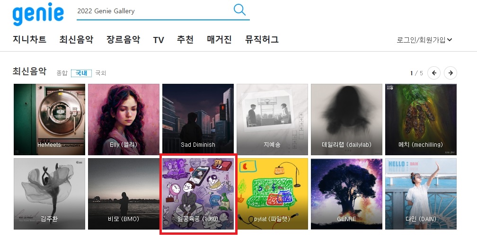Open the 일공육공 (1060) album cover

pyautogui.click(x=198, y=194)
